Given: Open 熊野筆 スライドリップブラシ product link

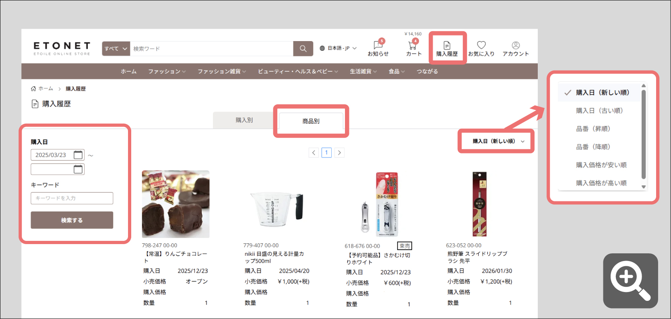Looking at the screenshot, I should tap(478, 257).
